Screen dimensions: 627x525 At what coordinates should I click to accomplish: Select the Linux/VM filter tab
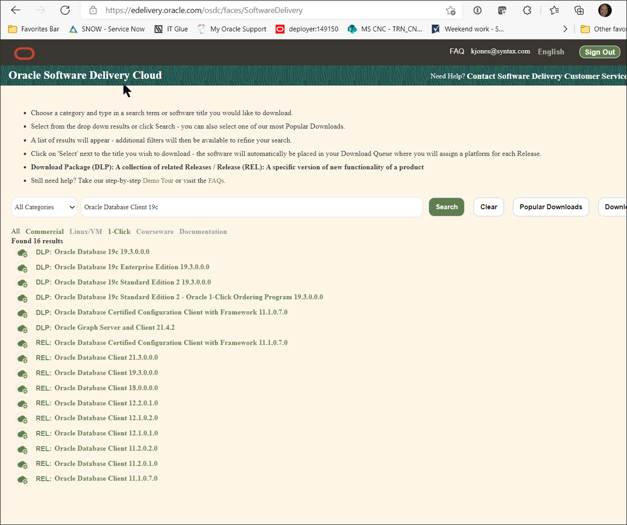click(86, 231)
